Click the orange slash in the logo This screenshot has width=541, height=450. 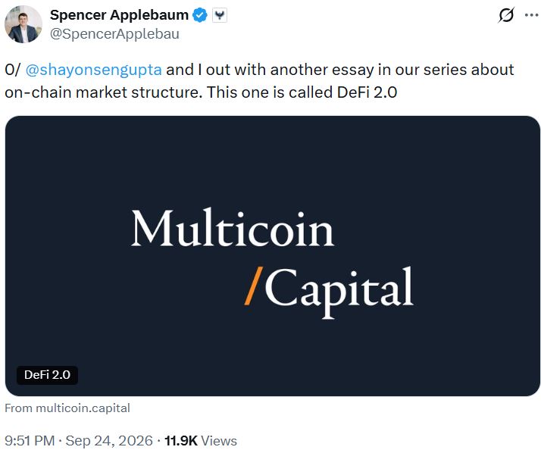(254, 286)
